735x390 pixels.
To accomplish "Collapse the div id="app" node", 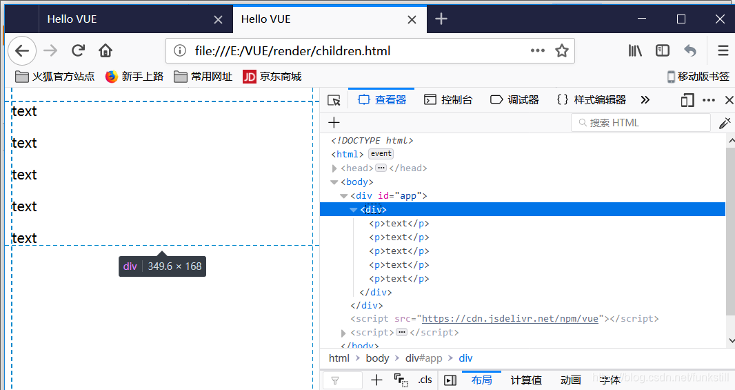I will click(x=344, y=196).
